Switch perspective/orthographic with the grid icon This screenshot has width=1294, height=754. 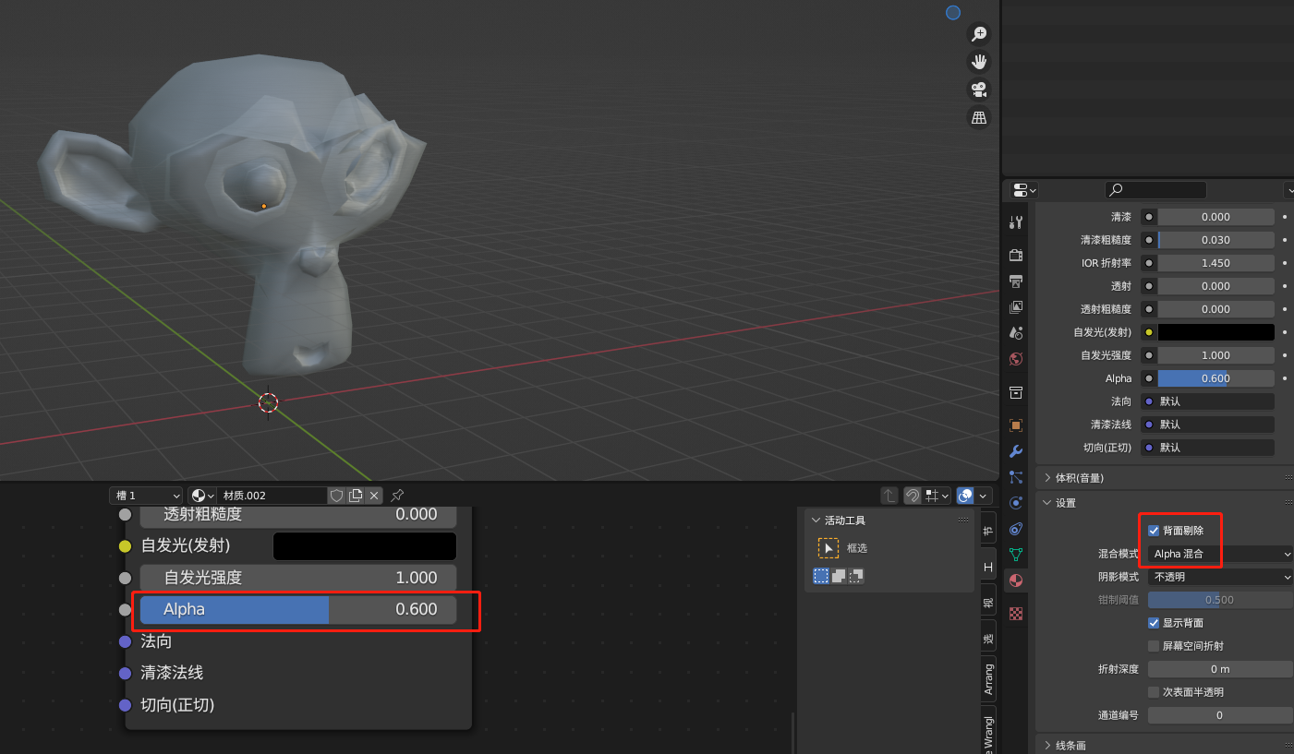click(x=978, y=117)
